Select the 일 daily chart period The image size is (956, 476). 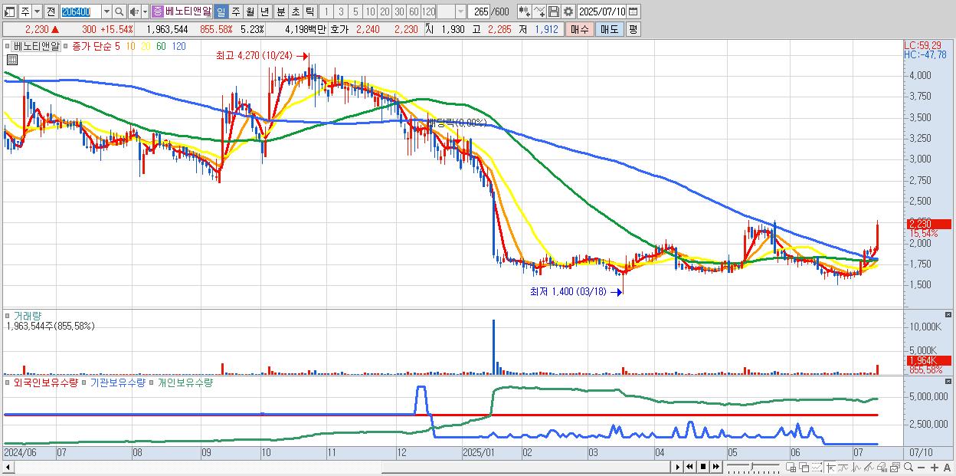coord(221,11)
